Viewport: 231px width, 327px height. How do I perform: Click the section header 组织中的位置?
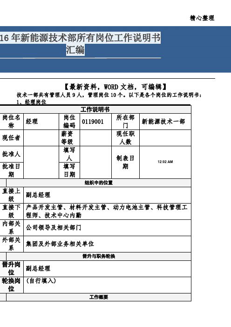coord(99,183)
